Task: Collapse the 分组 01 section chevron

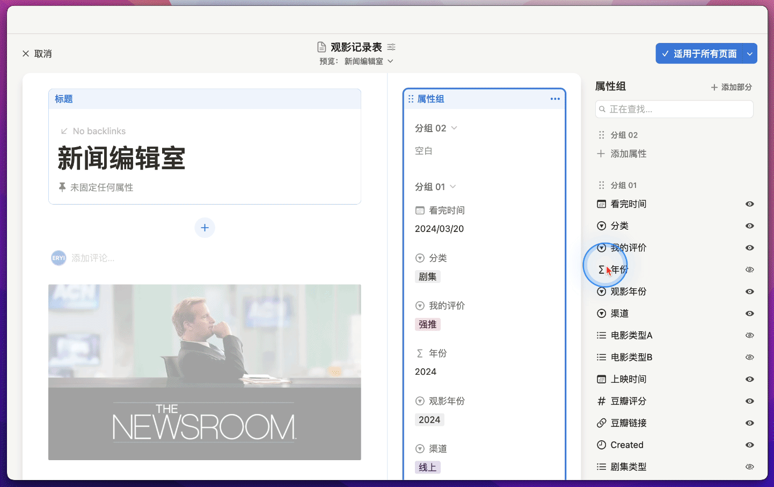Action: coord(453,187)
